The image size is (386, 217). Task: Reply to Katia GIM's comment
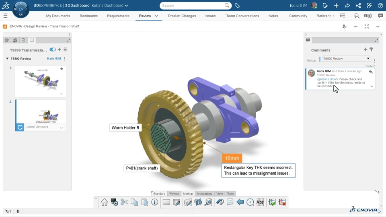point(370,72)
